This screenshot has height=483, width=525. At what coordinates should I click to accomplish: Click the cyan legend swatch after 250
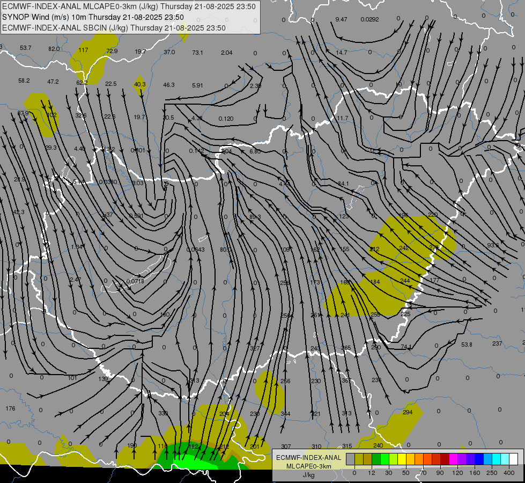pyautogui.click(x=496, y=459)
